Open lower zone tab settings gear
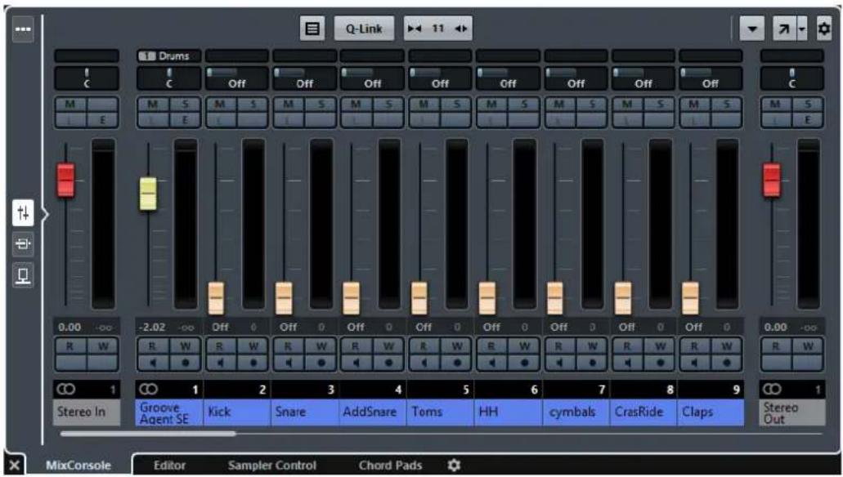843x477 pixels. [454, 466]
